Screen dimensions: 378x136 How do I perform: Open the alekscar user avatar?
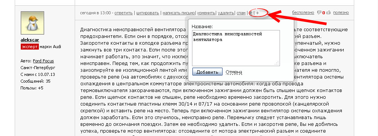click(32, 23)
